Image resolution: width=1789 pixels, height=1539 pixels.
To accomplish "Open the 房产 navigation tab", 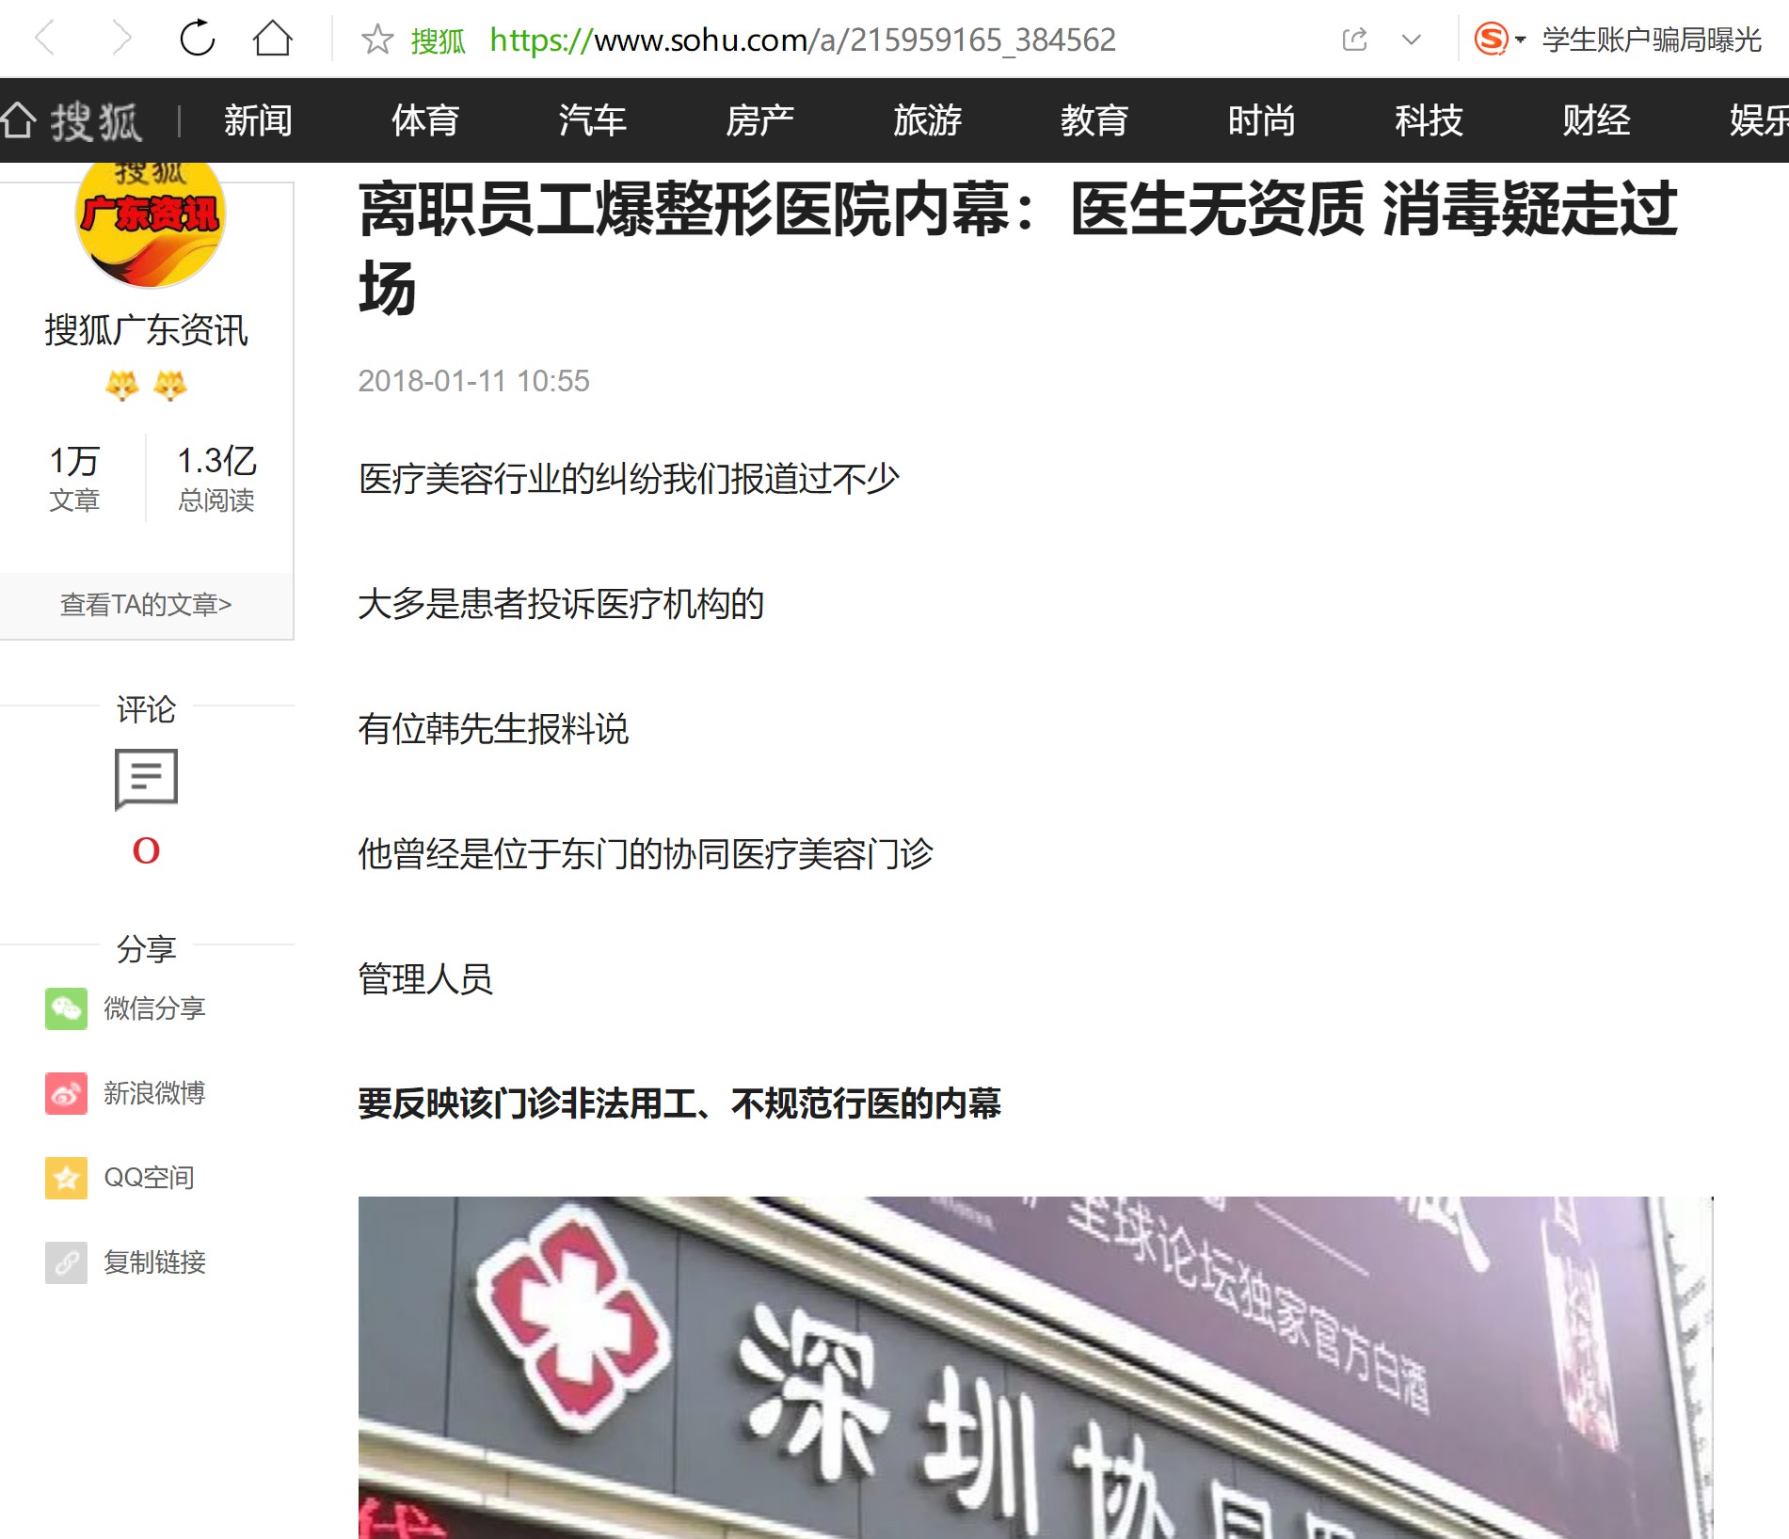I will point(759,120).
